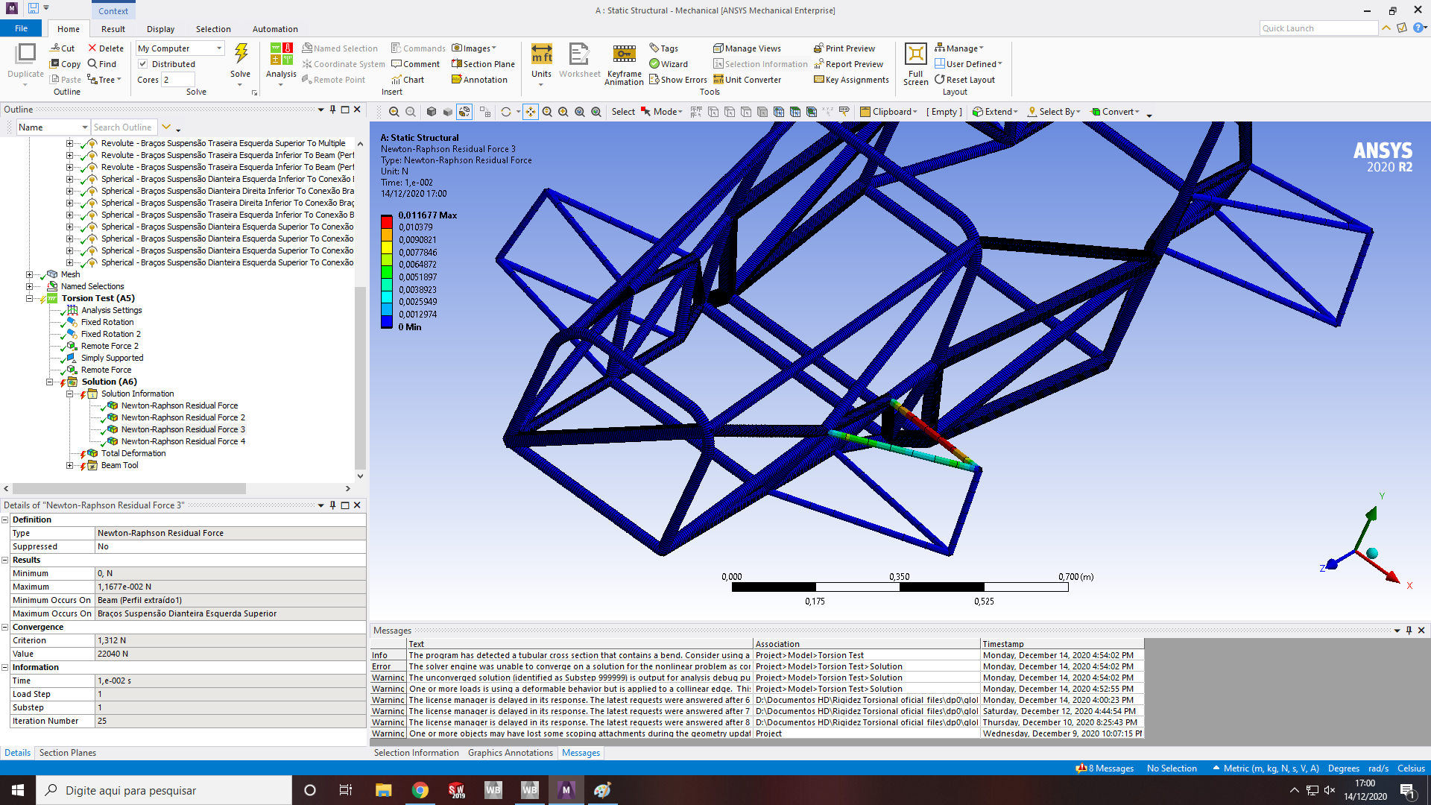Switch to the Section Planes tab

click(x=68, y=753)
